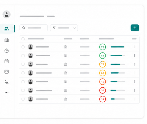
Task: Show more sidebar items via ellipsis
Action: point(7,93)
